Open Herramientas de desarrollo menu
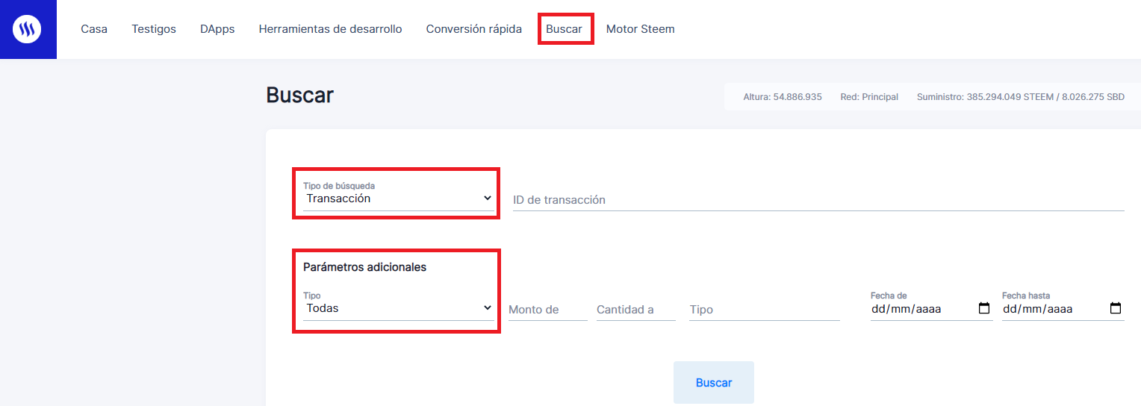The width and height of the screenshot is (1141, 406). click(330, 29)
